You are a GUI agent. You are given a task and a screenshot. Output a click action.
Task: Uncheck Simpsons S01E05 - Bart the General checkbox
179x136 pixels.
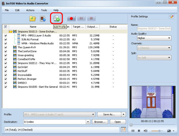(5, 87)
